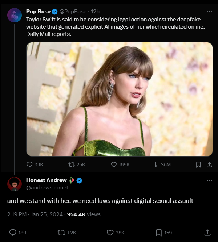Like the Pop Base post
This screenshot has width=218, height=242.
114,164
